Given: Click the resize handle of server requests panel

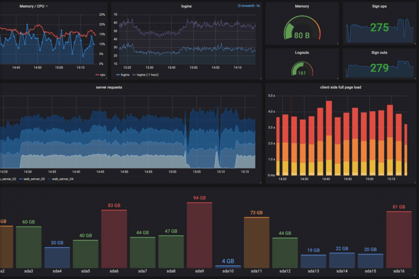Looking at the screenshot, I should [x=260, y=183].
